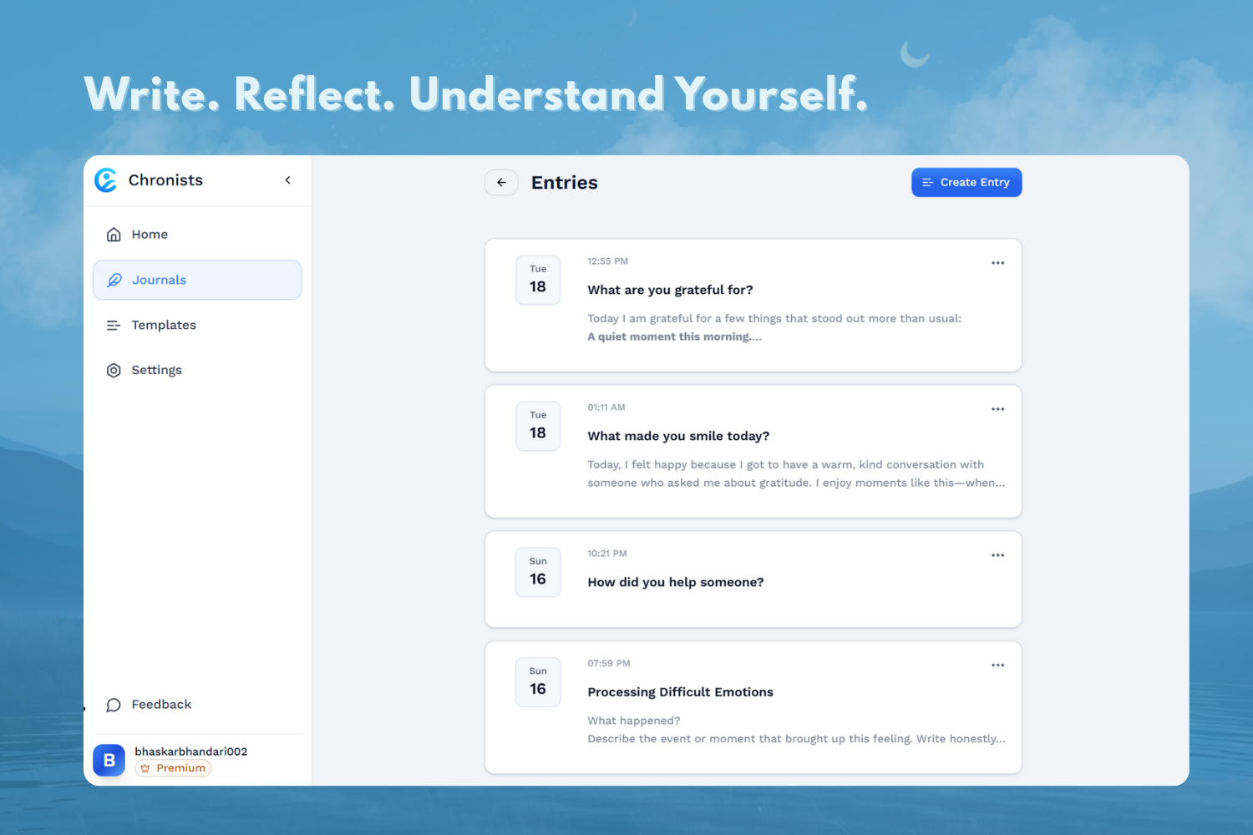Open more options for help someone entry

click(997, 555)
